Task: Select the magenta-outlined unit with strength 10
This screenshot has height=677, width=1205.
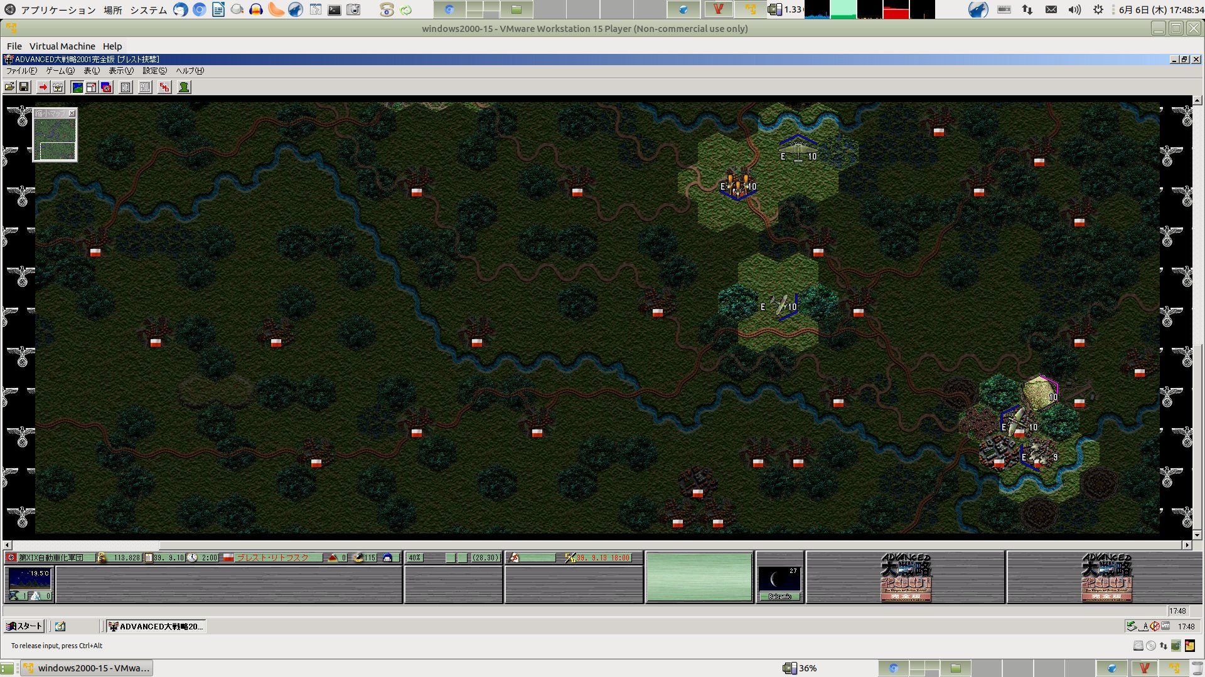Action: 1041,392
